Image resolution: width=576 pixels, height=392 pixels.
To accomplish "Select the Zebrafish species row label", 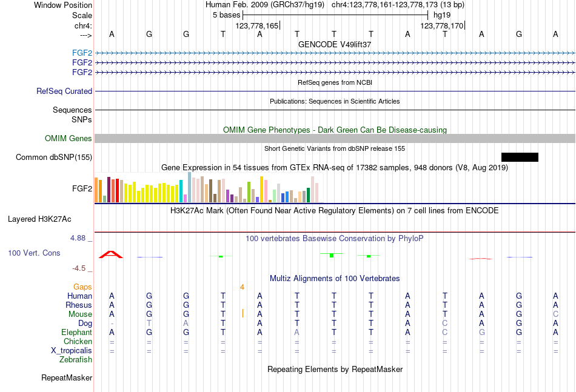I will (x=76, y=360).
